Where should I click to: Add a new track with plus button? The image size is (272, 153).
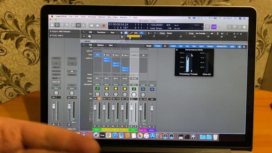pyautogui.click(x=84, y=37)
